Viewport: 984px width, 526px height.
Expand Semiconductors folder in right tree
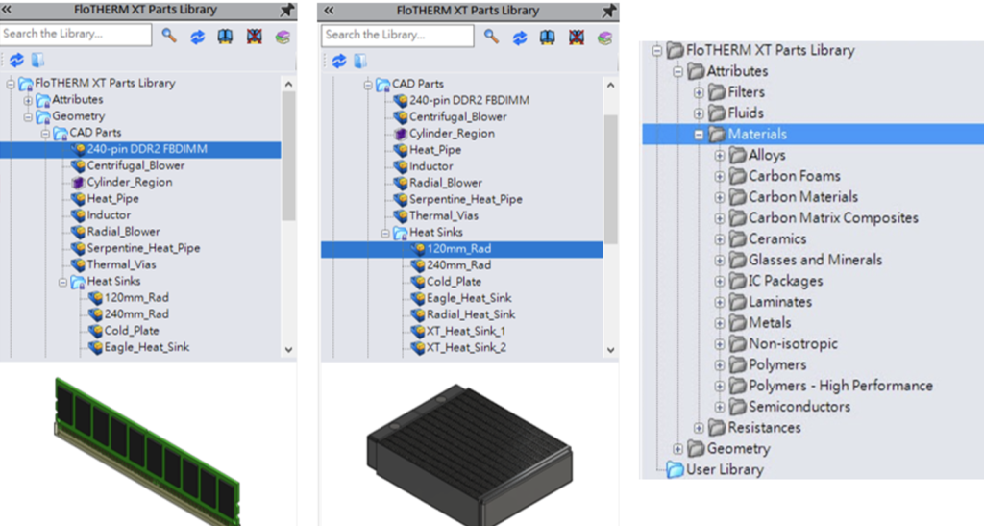tap(720, 407)
